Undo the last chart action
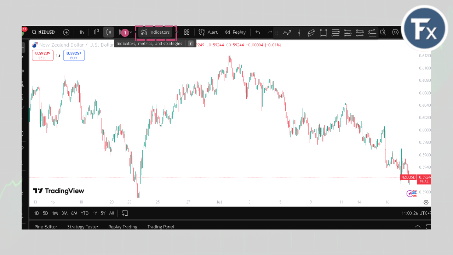This screenshot has height=255, width=453. point(258,32)
